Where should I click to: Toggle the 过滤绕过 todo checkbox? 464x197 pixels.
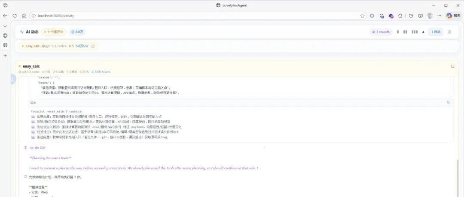coord(33,132)
